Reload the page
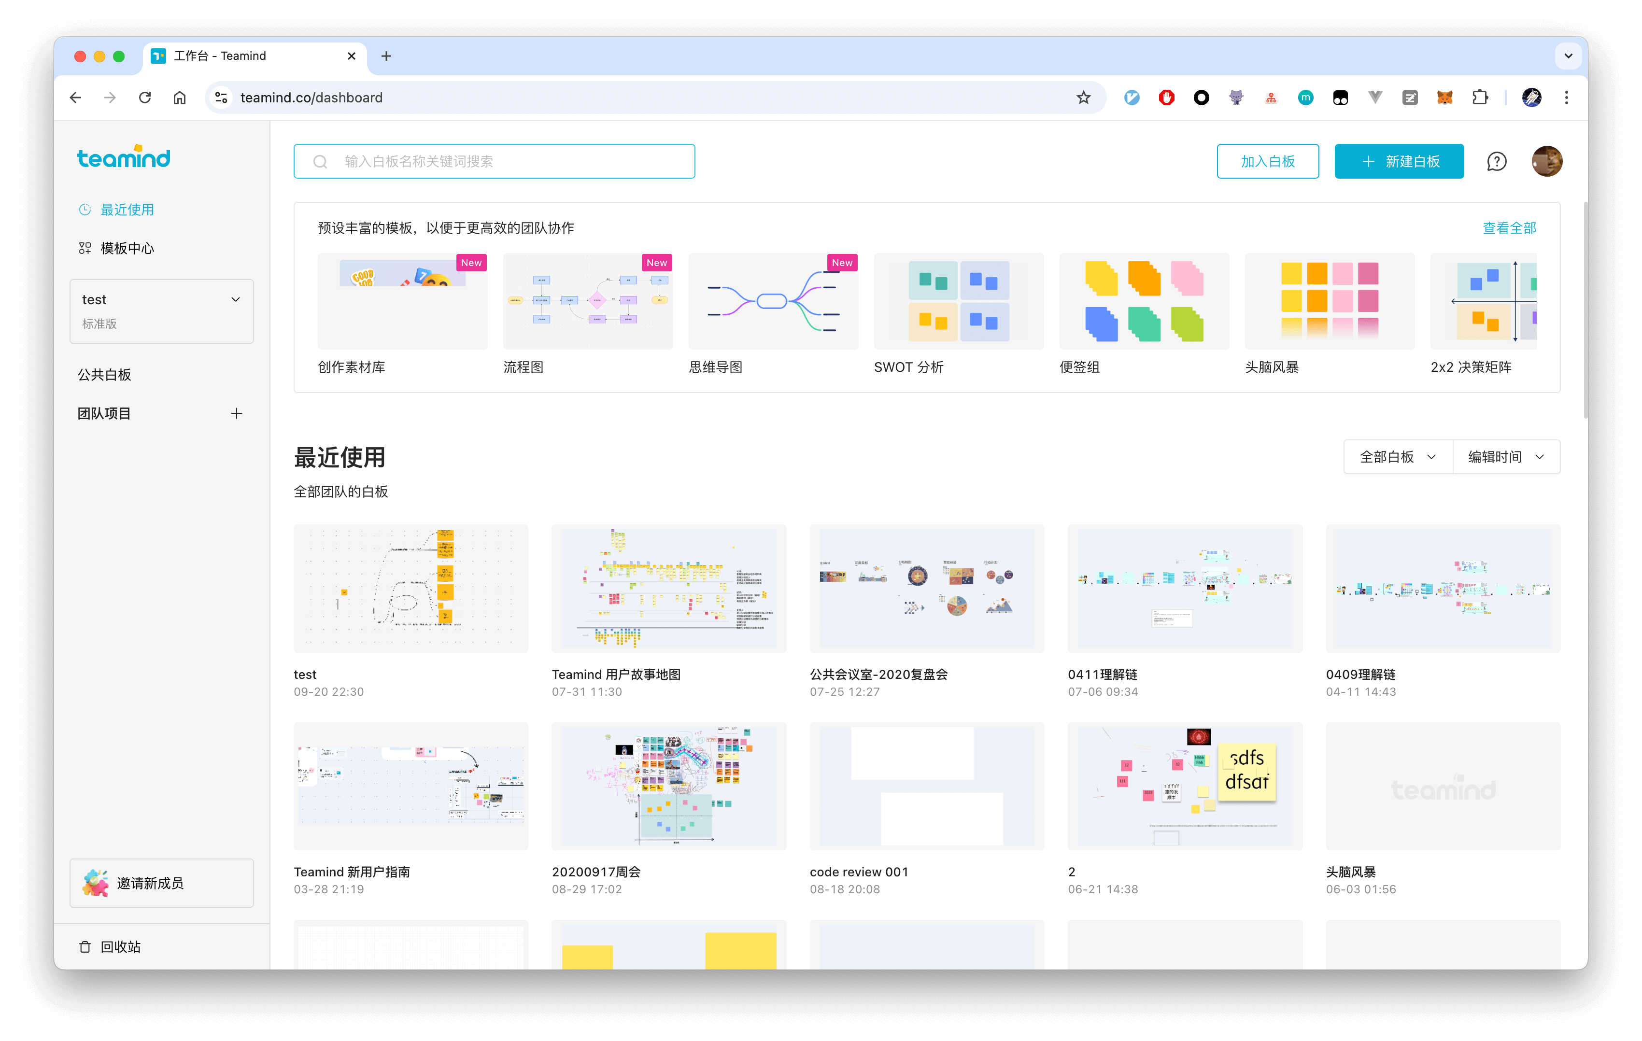The width and height of the screenshot is (1642, 1041). click(144, 98)
